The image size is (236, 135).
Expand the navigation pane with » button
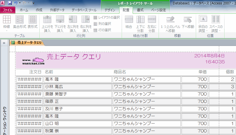[4, 43]
